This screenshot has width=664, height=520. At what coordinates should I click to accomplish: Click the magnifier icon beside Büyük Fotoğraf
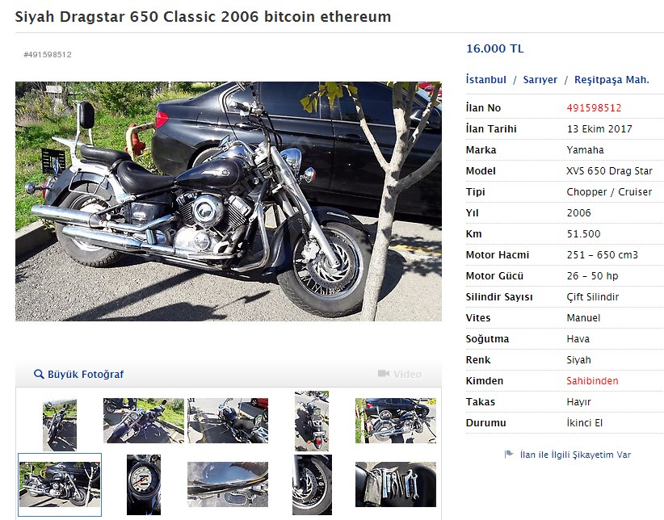tap(39, 375)
